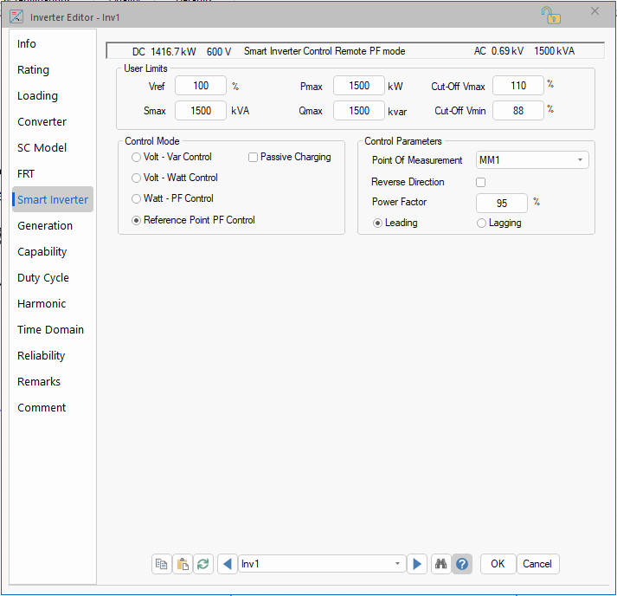617x596 pixels.
Task: Click the Cancel button
Action: coord(537,564)
